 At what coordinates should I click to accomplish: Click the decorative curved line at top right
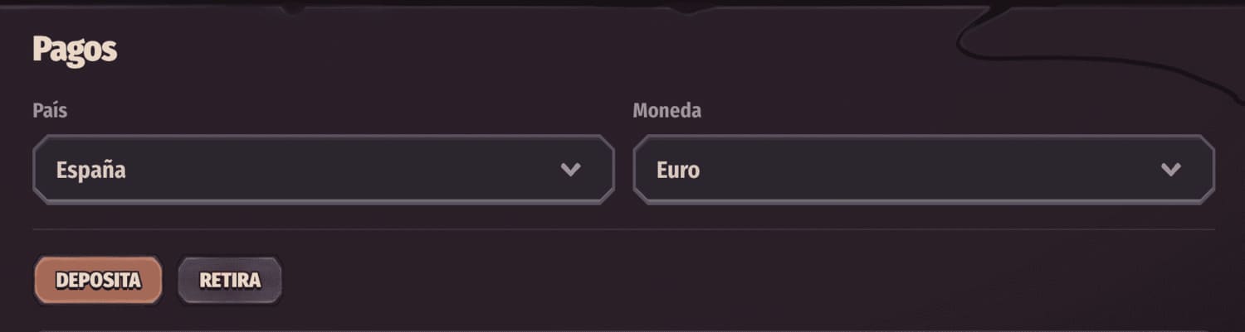[x=1079, y=57]
